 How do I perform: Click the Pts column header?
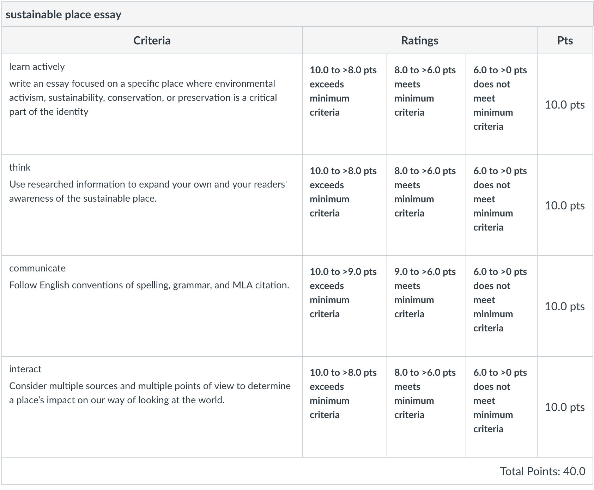point(565,41)
